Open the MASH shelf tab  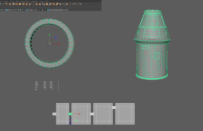17,1
